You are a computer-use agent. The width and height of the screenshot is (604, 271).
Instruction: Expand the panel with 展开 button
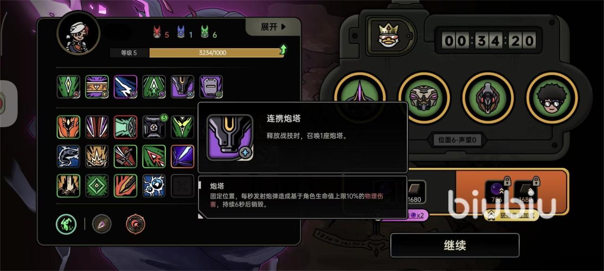(273, 27)
